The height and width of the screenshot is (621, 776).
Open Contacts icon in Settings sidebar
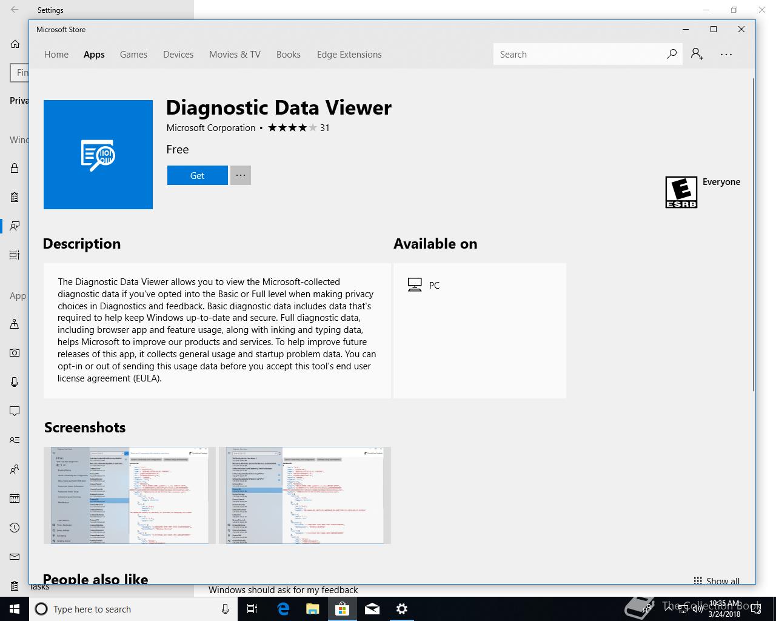tap(15, 469)
